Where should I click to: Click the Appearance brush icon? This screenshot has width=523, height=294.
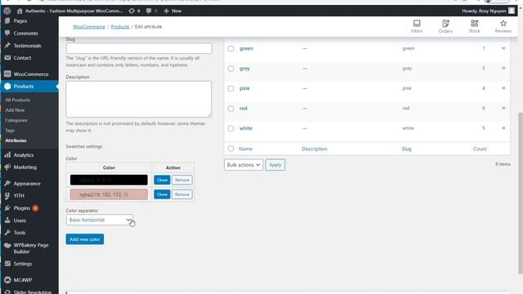(7, 183)
